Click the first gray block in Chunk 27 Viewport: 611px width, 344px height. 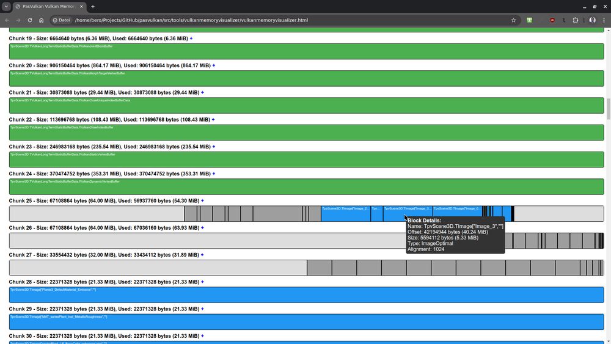click(320, 268)
